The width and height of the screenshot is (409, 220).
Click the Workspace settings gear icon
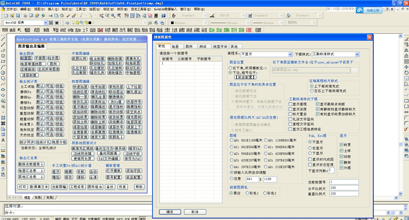point(51,23)
